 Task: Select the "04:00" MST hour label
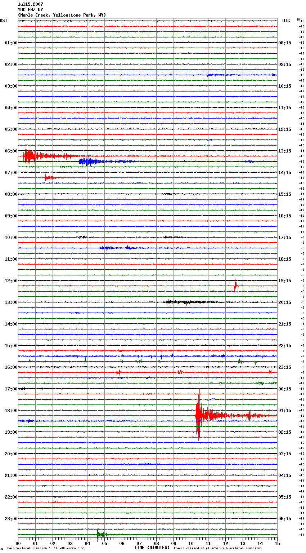tap(11, 108)
